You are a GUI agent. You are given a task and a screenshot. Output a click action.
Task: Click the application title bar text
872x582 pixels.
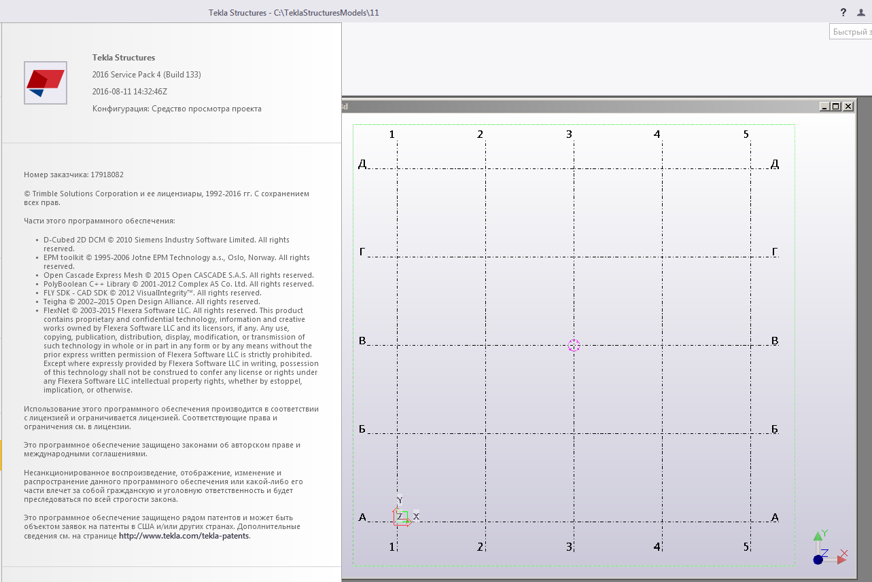(294, 12)
